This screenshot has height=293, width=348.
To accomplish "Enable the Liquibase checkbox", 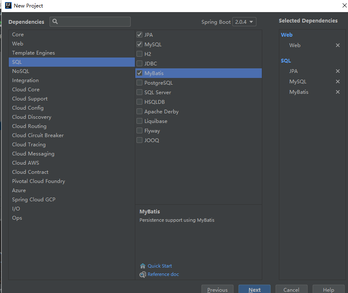I will point(139,121).
